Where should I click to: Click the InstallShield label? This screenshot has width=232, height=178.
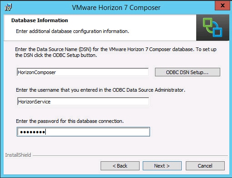[18, 155]
